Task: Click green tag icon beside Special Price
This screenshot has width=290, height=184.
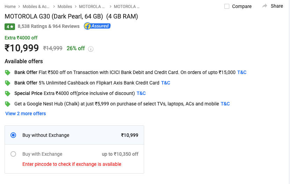Action: click(8, 94)
